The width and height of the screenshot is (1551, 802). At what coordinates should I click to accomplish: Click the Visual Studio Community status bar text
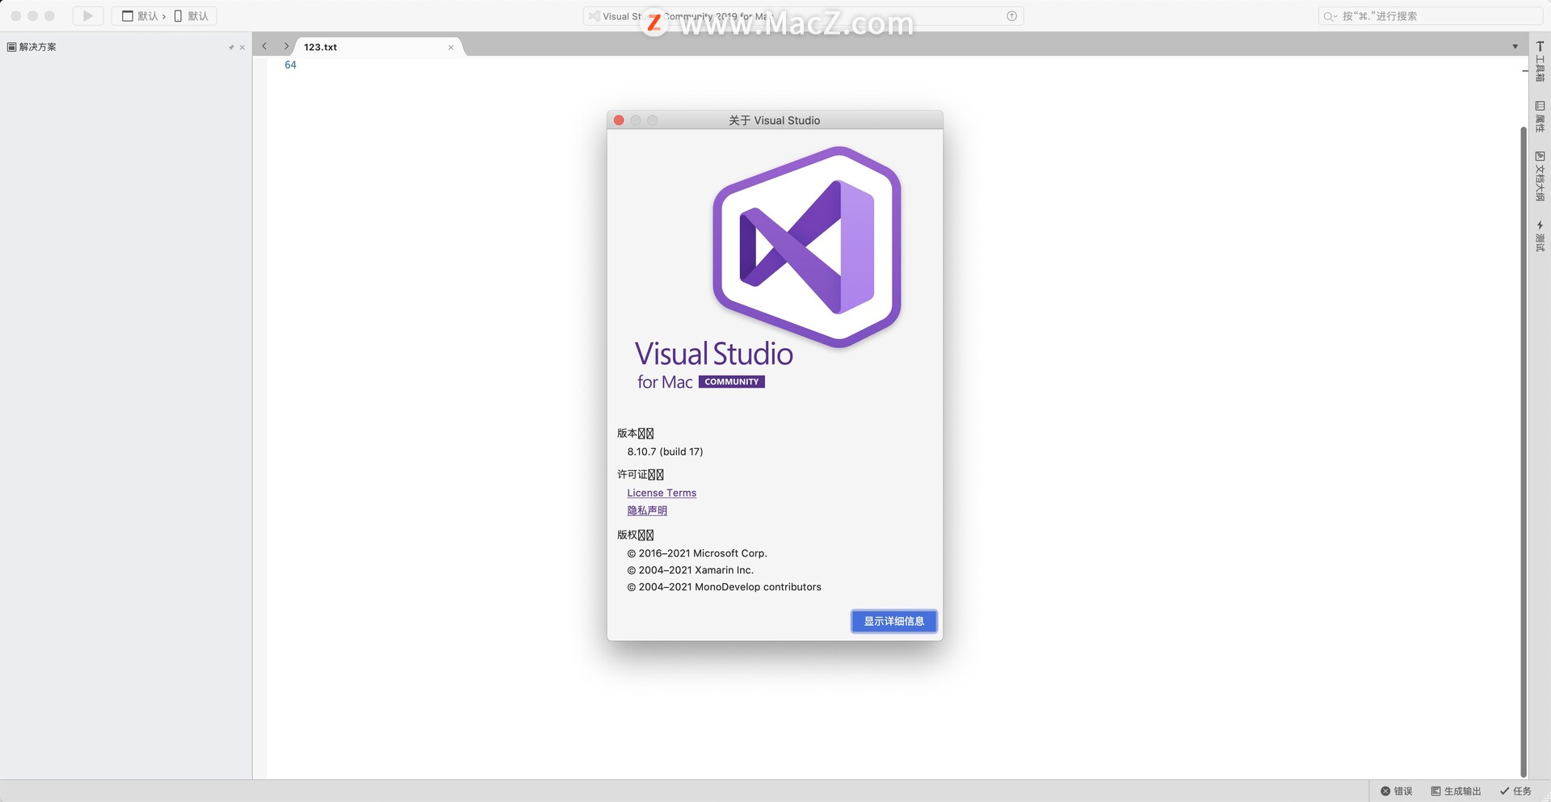pos(687,16)
